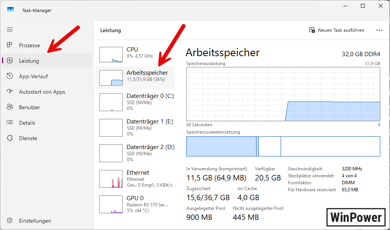Click the Arbeitsspeicher large heading
The image size is (390, 230).
[x=223, y=53]
